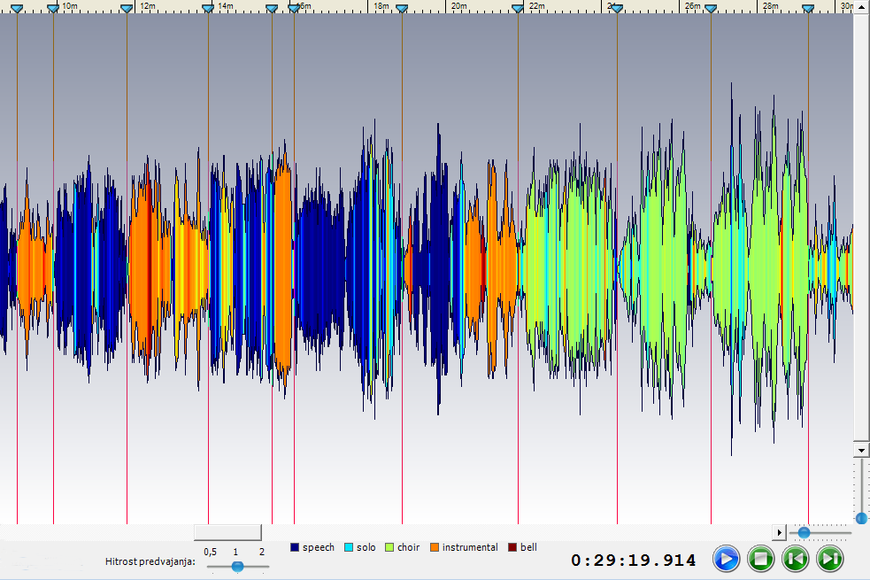This screenshot has height=580, width=870.
Task: Click the horizontal zoom slider knob
Action: coord(804,533)
